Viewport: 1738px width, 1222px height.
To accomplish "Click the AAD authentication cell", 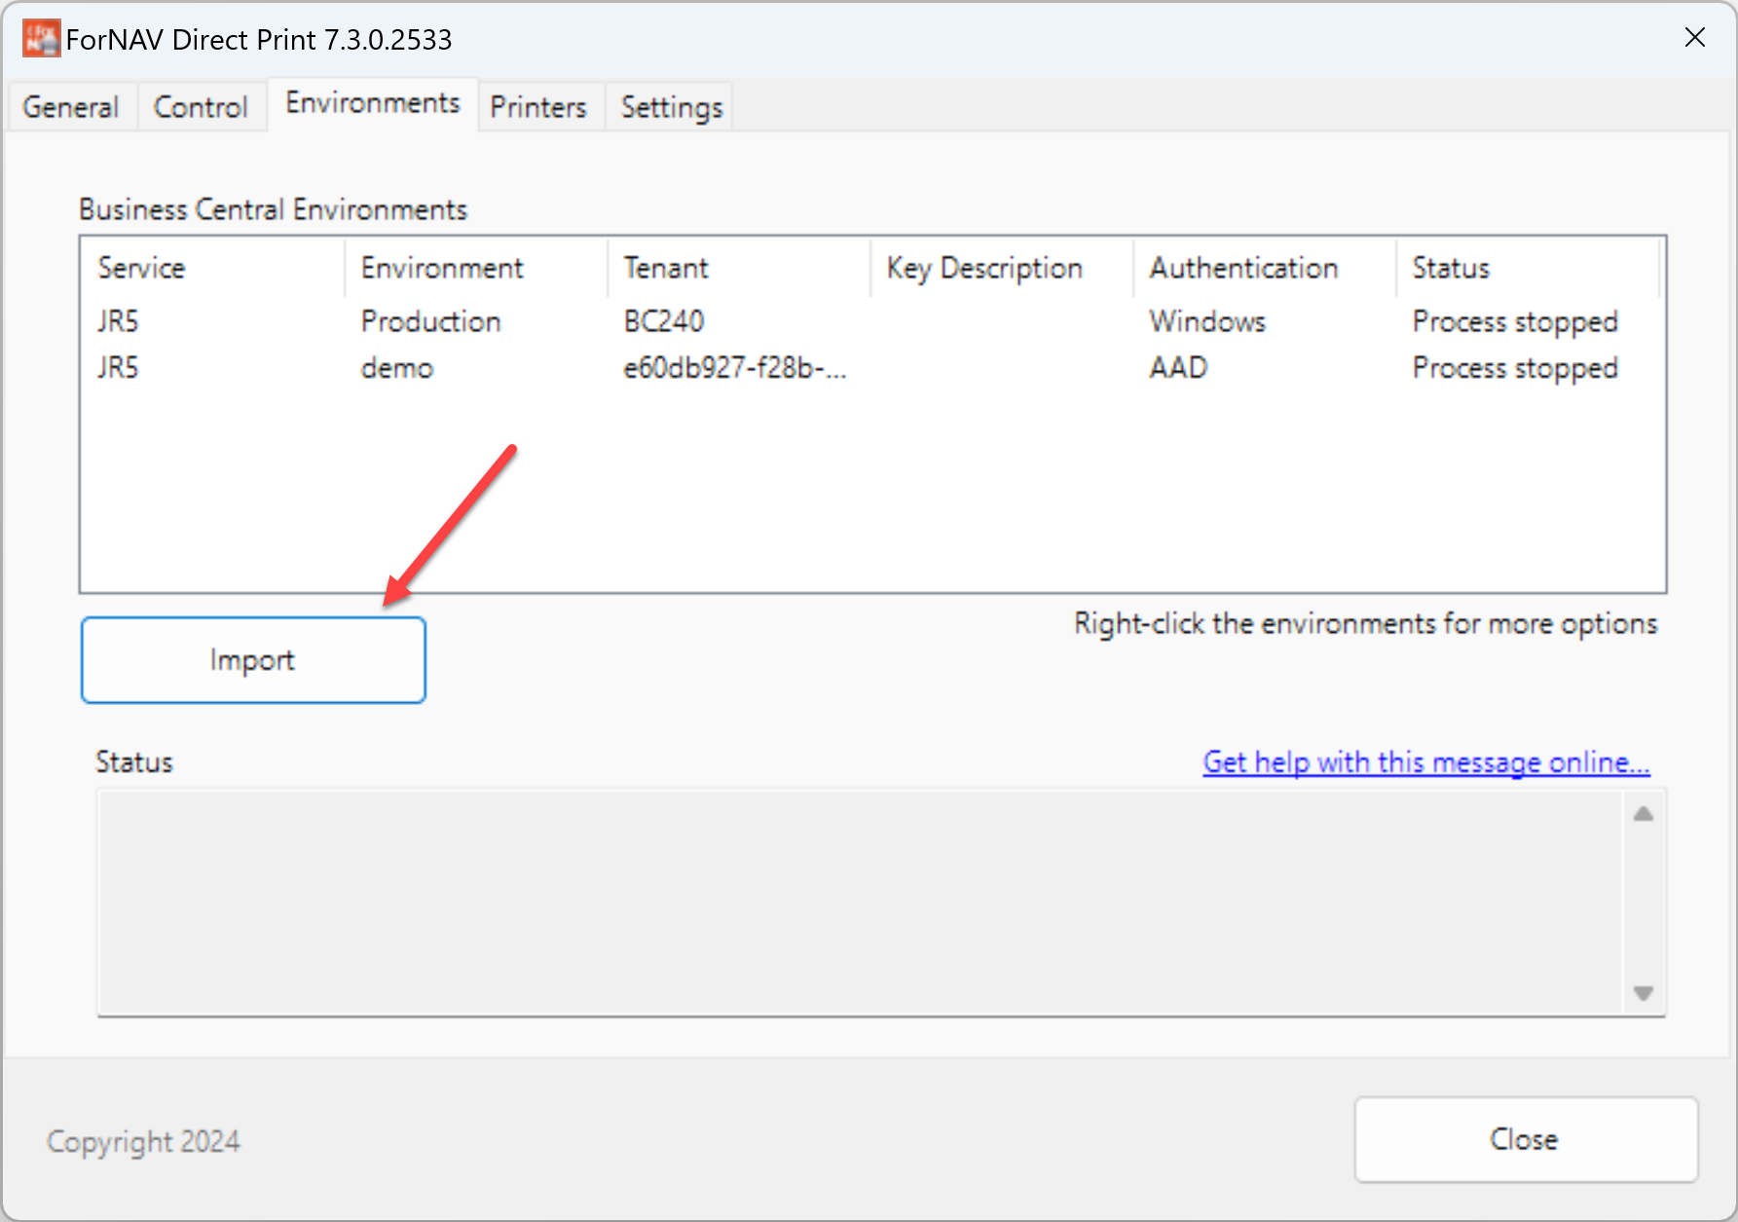I will [1179, 368].
